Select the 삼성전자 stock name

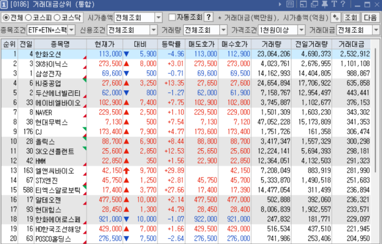pyautogui.click(x=48, y=74)
